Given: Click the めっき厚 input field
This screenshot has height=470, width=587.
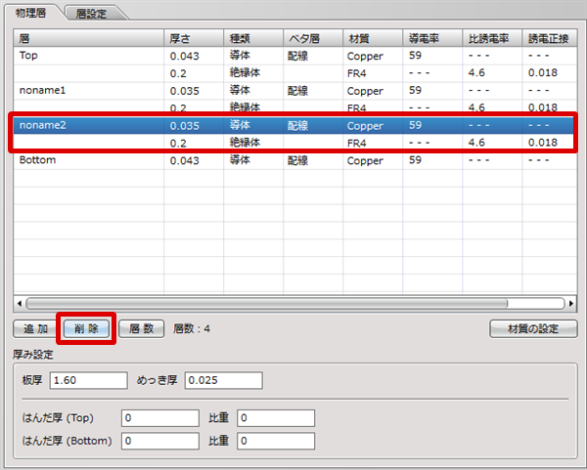Looking at the screenshot, I should (223, 380).
